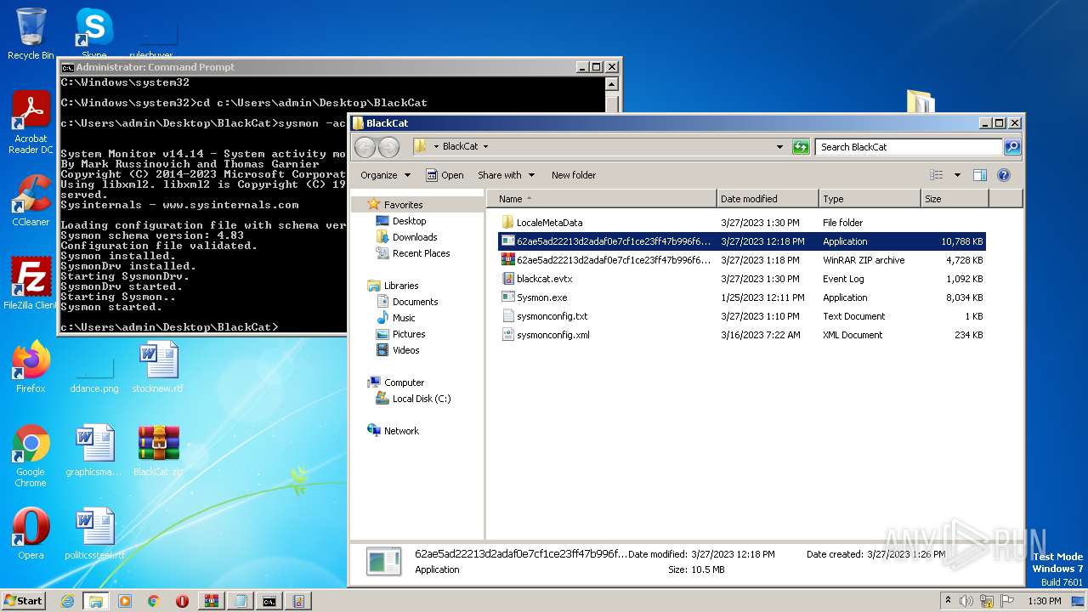
Task: Open the address bar history dropdown
Action: pos(779,146)
